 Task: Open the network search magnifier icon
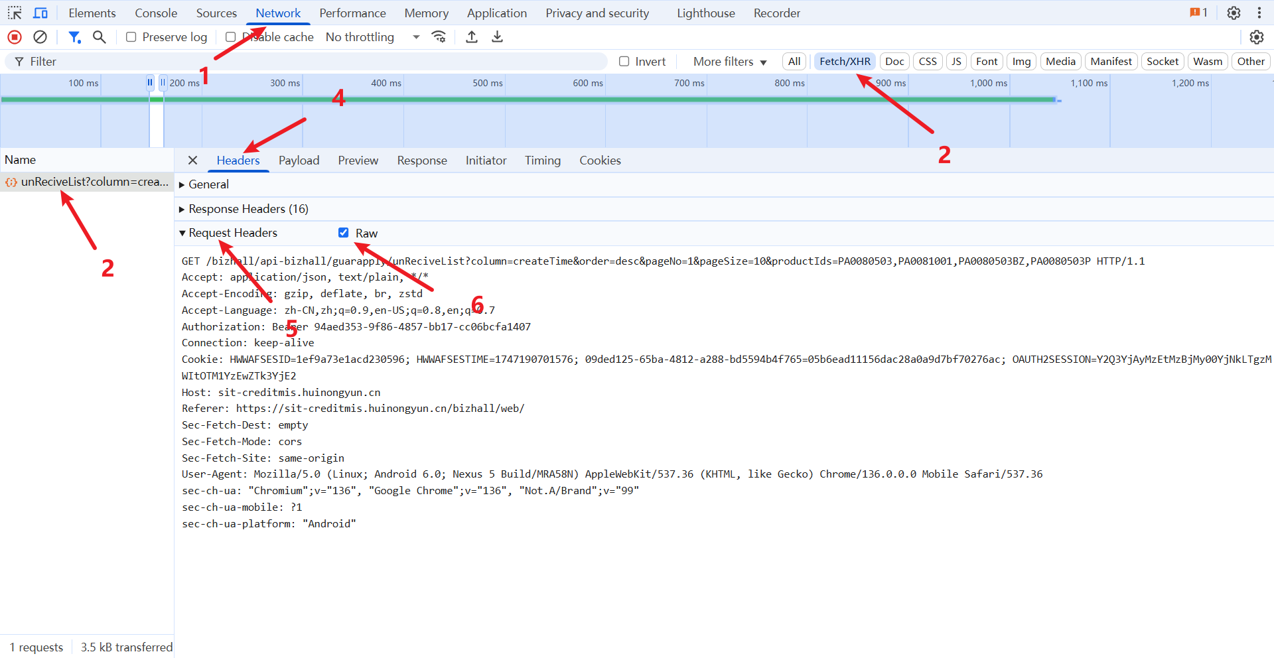pos(100,37)
